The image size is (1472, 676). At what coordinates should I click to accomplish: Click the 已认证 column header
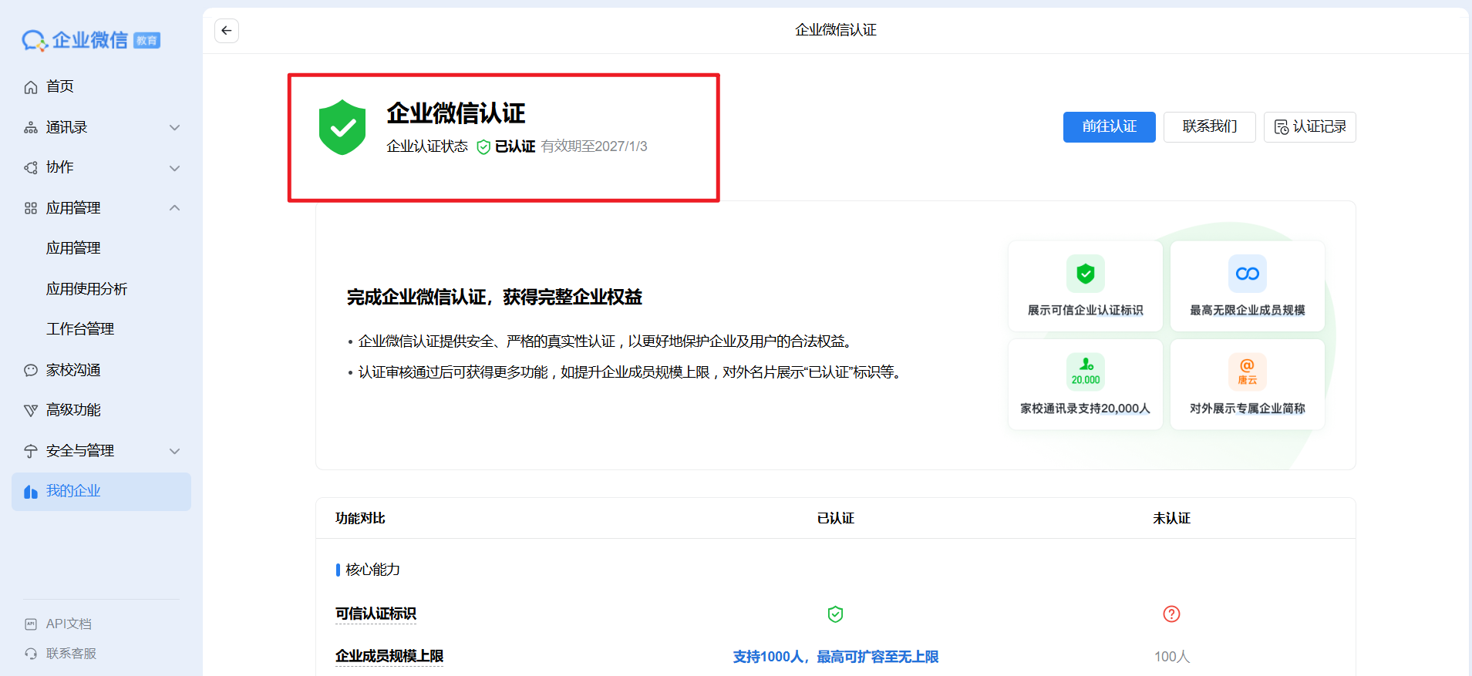click(x=835, y=519)
